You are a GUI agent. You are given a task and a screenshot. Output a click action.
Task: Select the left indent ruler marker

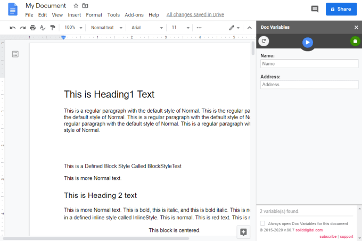click(x=63, y=37)
